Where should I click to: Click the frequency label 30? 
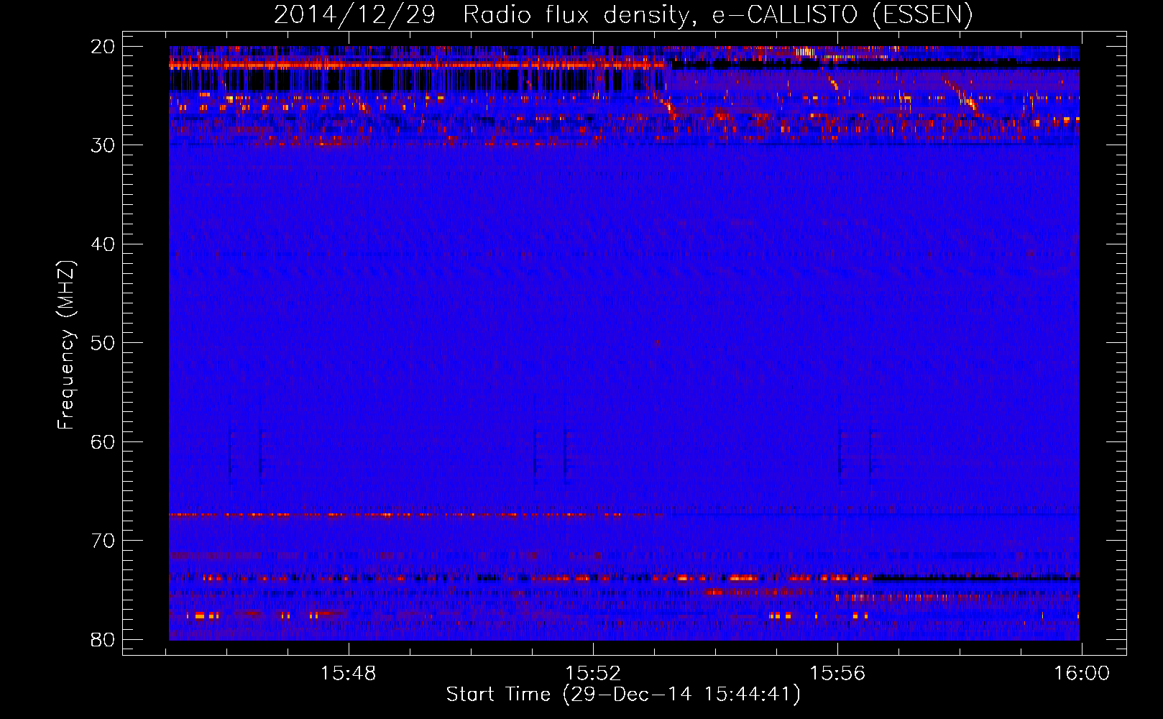pyautogui.click(x=103, y=145)
